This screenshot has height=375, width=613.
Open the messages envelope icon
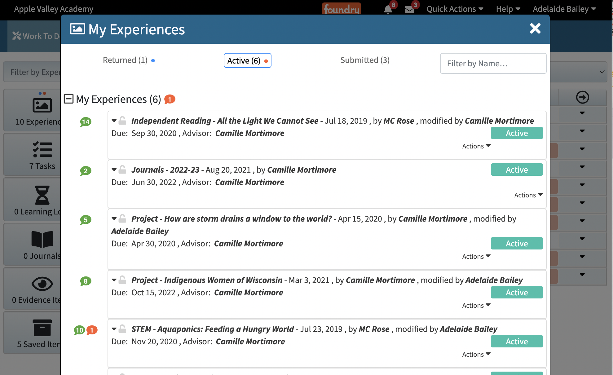409,9
